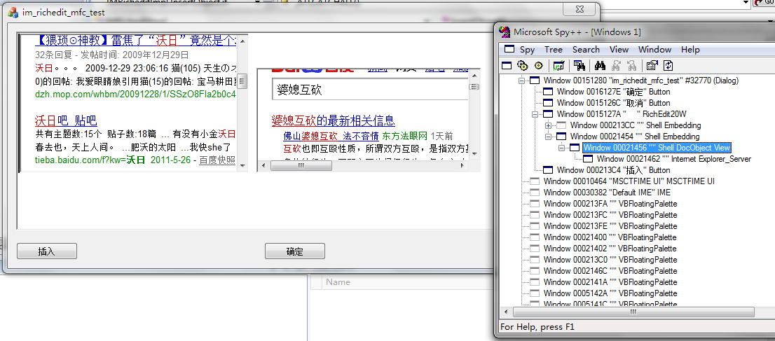The image size is (775, 341).
Task: Open the Search menu in Spy++
Action: [x=586, y=50]
